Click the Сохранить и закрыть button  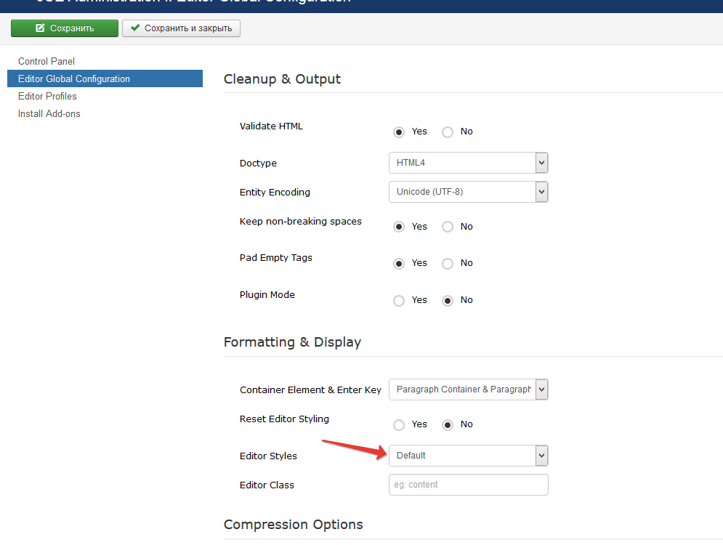pyautogui.click(x=181, y=28)
